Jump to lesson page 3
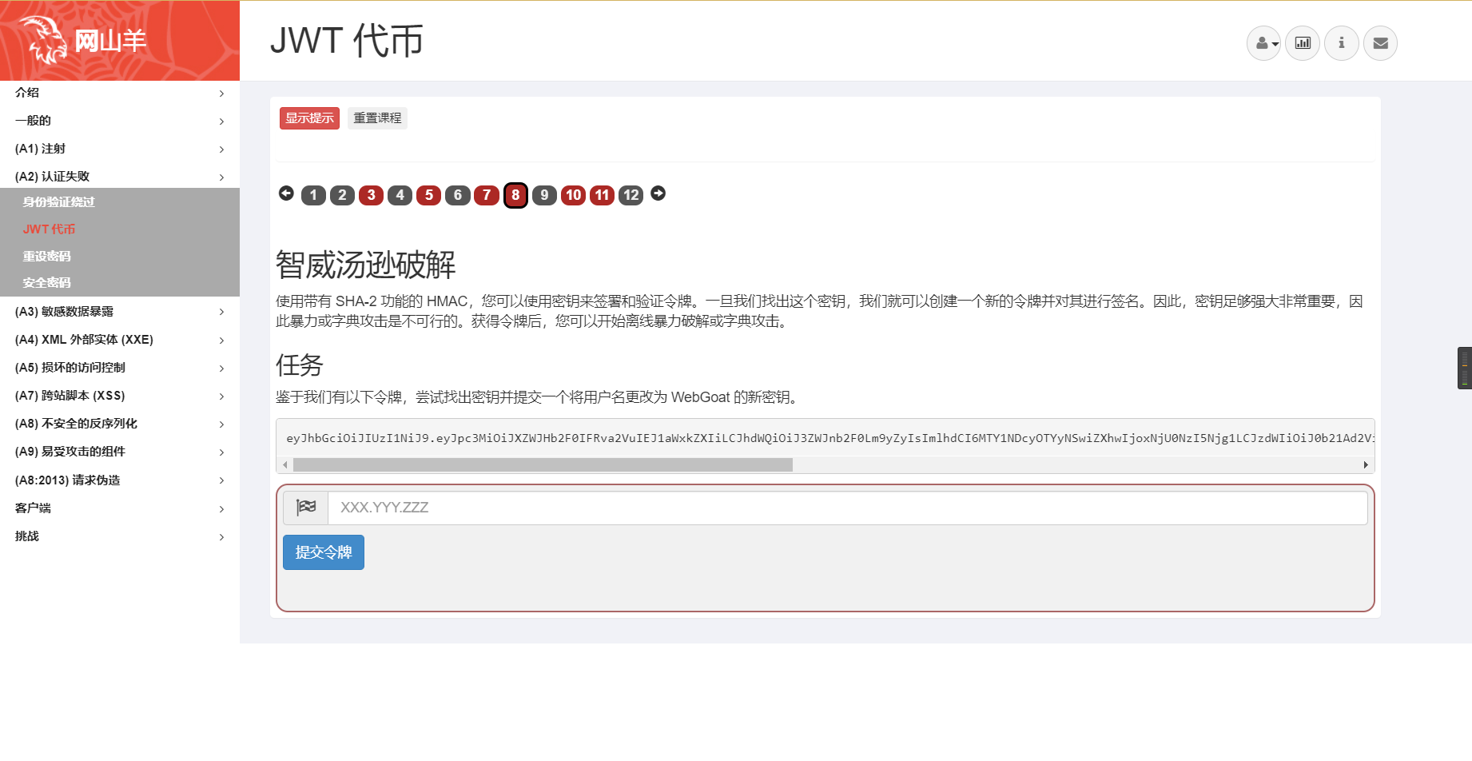This screenshot has height=761, width=1472. click(x=371, y=195)
